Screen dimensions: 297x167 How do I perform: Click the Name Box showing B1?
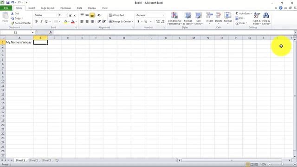[15, 32]
